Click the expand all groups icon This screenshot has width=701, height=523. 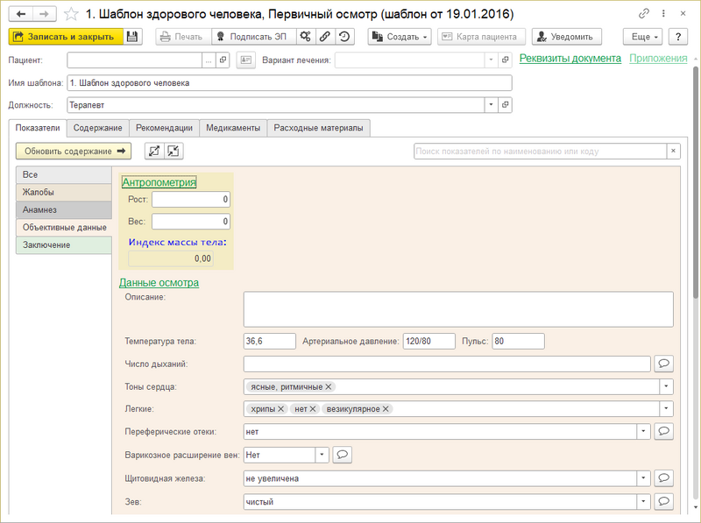click(154, 151)
